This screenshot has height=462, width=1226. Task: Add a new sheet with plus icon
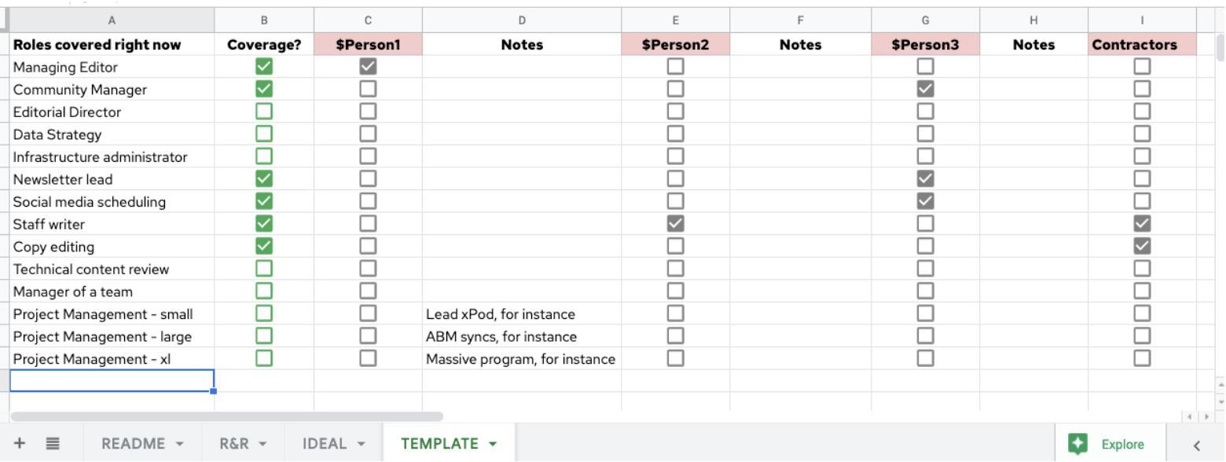(x=20, y=443)
